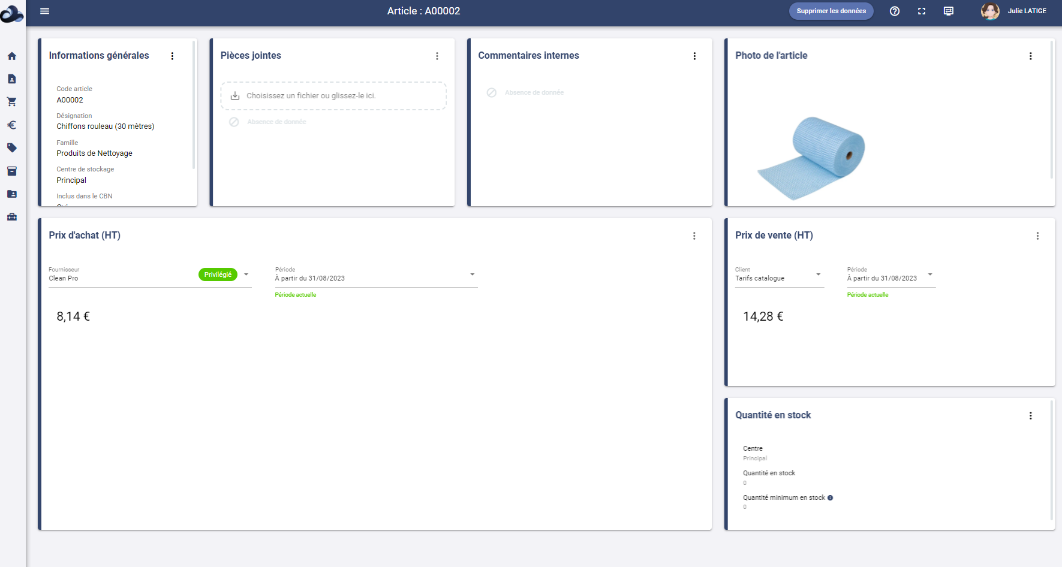This screenshot has width=1062, height=567.
Task: Open Photo de l'article options menu
Action: pos(1031,56)
